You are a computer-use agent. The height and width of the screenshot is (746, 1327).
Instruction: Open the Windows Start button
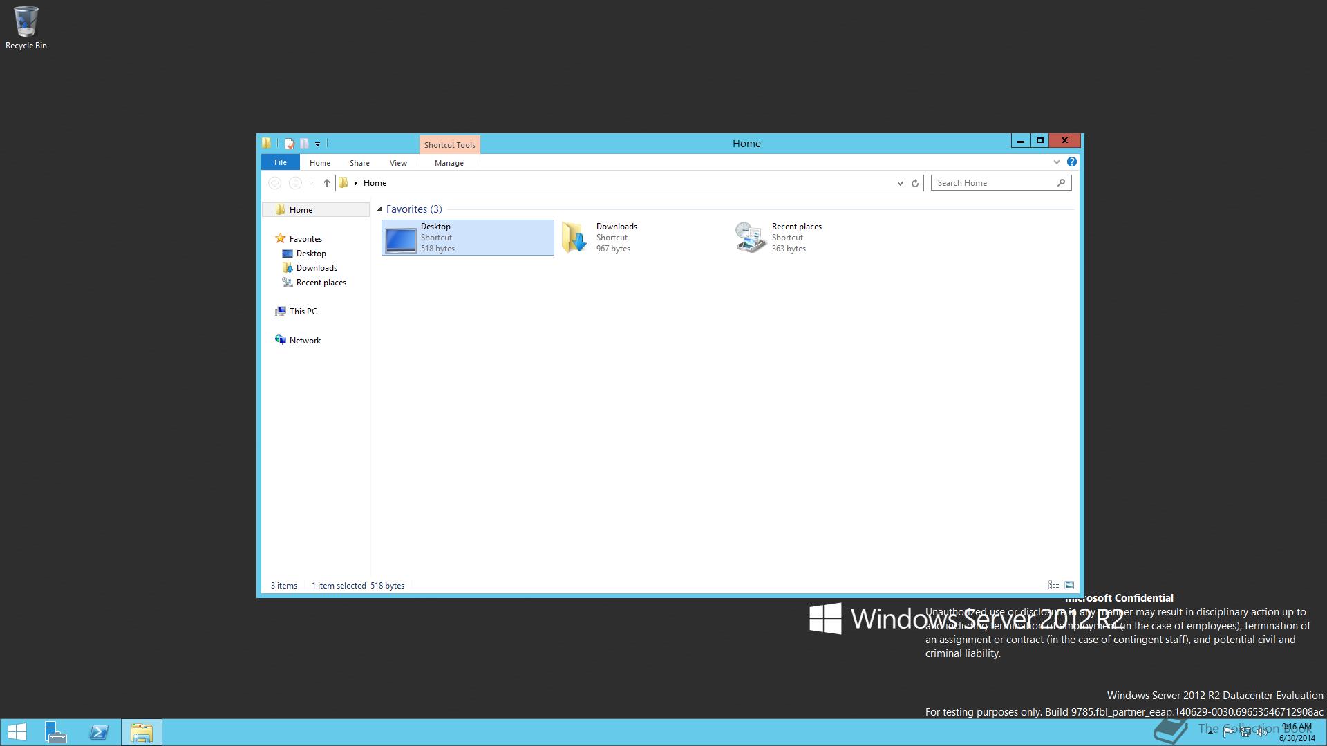click(x=17, y=732)
